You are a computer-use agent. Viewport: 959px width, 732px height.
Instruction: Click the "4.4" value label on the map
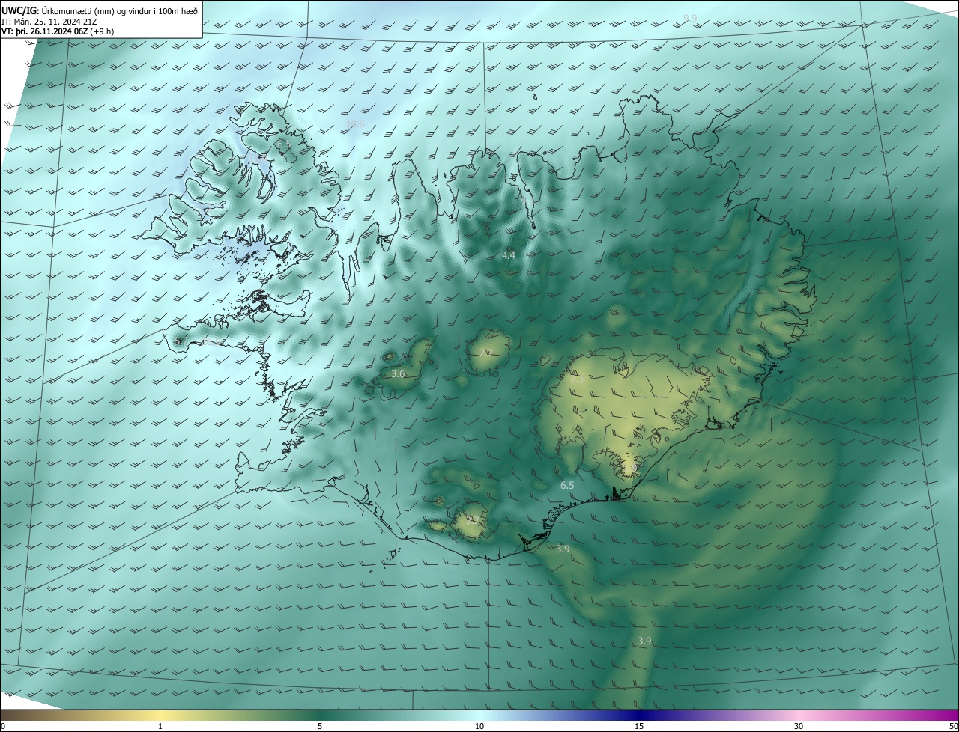pyautogui.click(x=509, y=256)
